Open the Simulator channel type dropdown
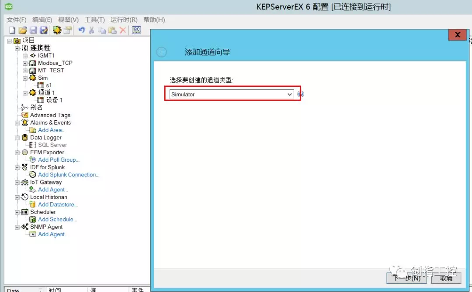The image size is (472, 292). [x=289, y=94]
